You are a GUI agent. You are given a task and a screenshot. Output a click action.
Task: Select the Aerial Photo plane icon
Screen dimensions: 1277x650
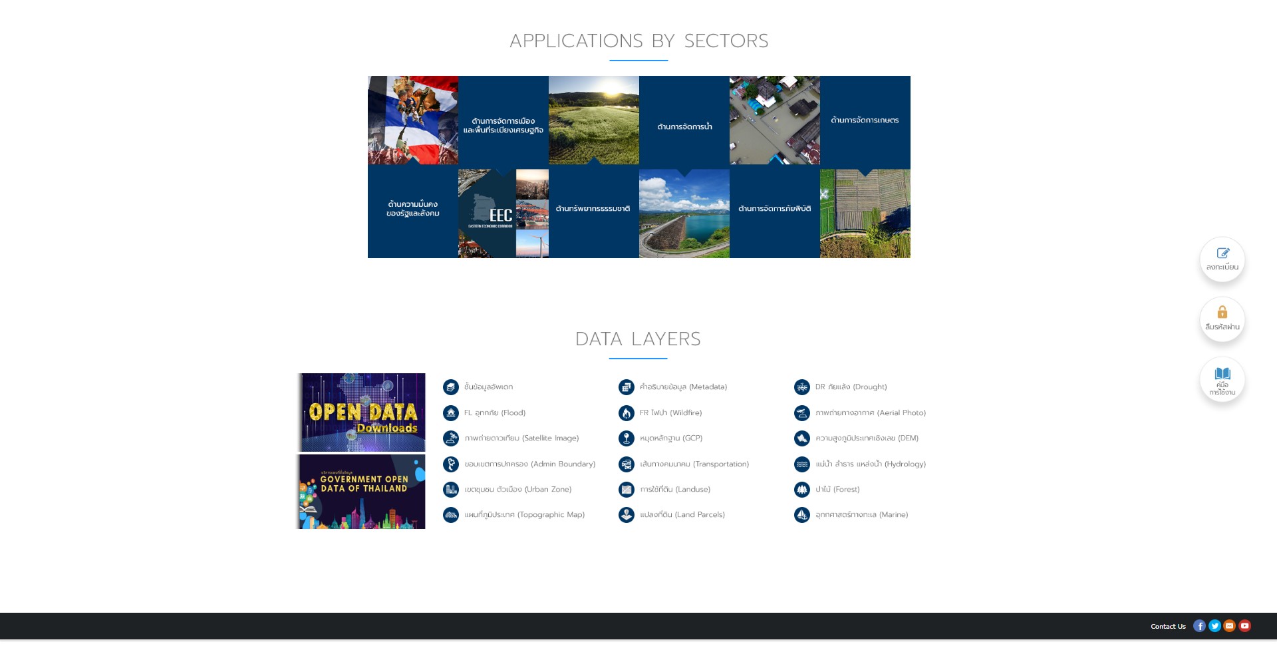pos(802,413)
